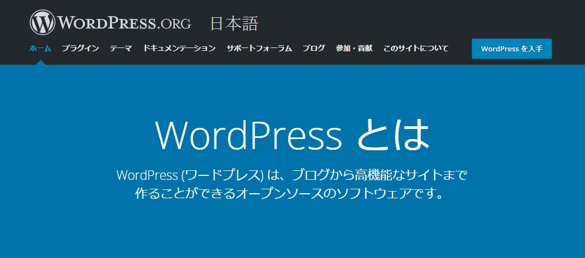
Task: Visit the ブログ section
Action: pyautogui.click(x=314, y=49)
